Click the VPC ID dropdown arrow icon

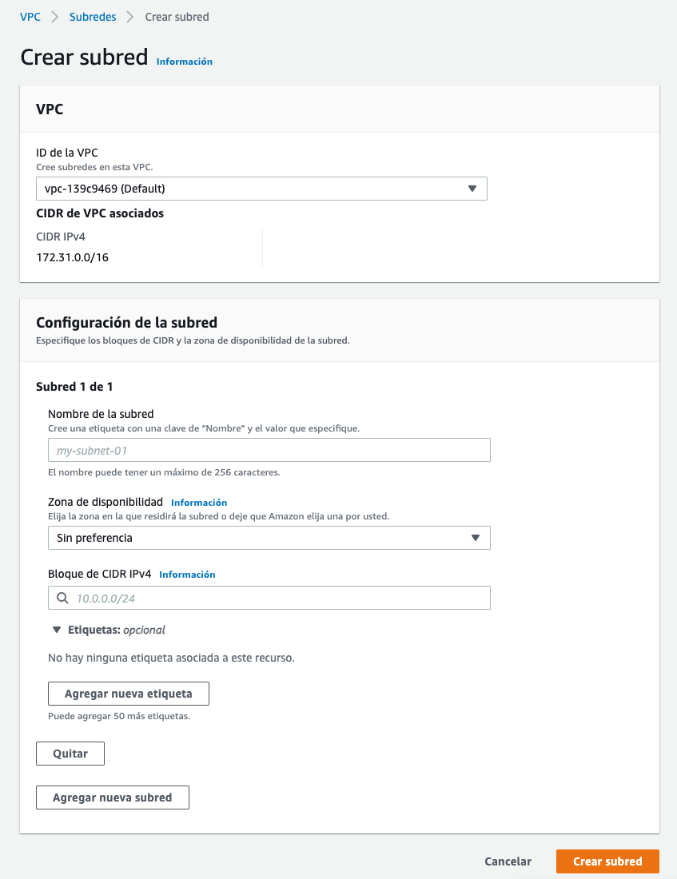[x=472, y=189]
